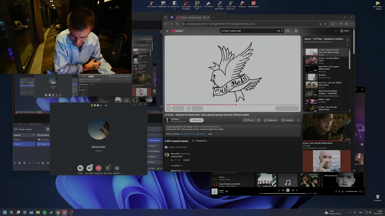Mute Spotify volume speaker icon
This screenshot has width=385, height=216.
pyautogui.click(x=346, y=191)
